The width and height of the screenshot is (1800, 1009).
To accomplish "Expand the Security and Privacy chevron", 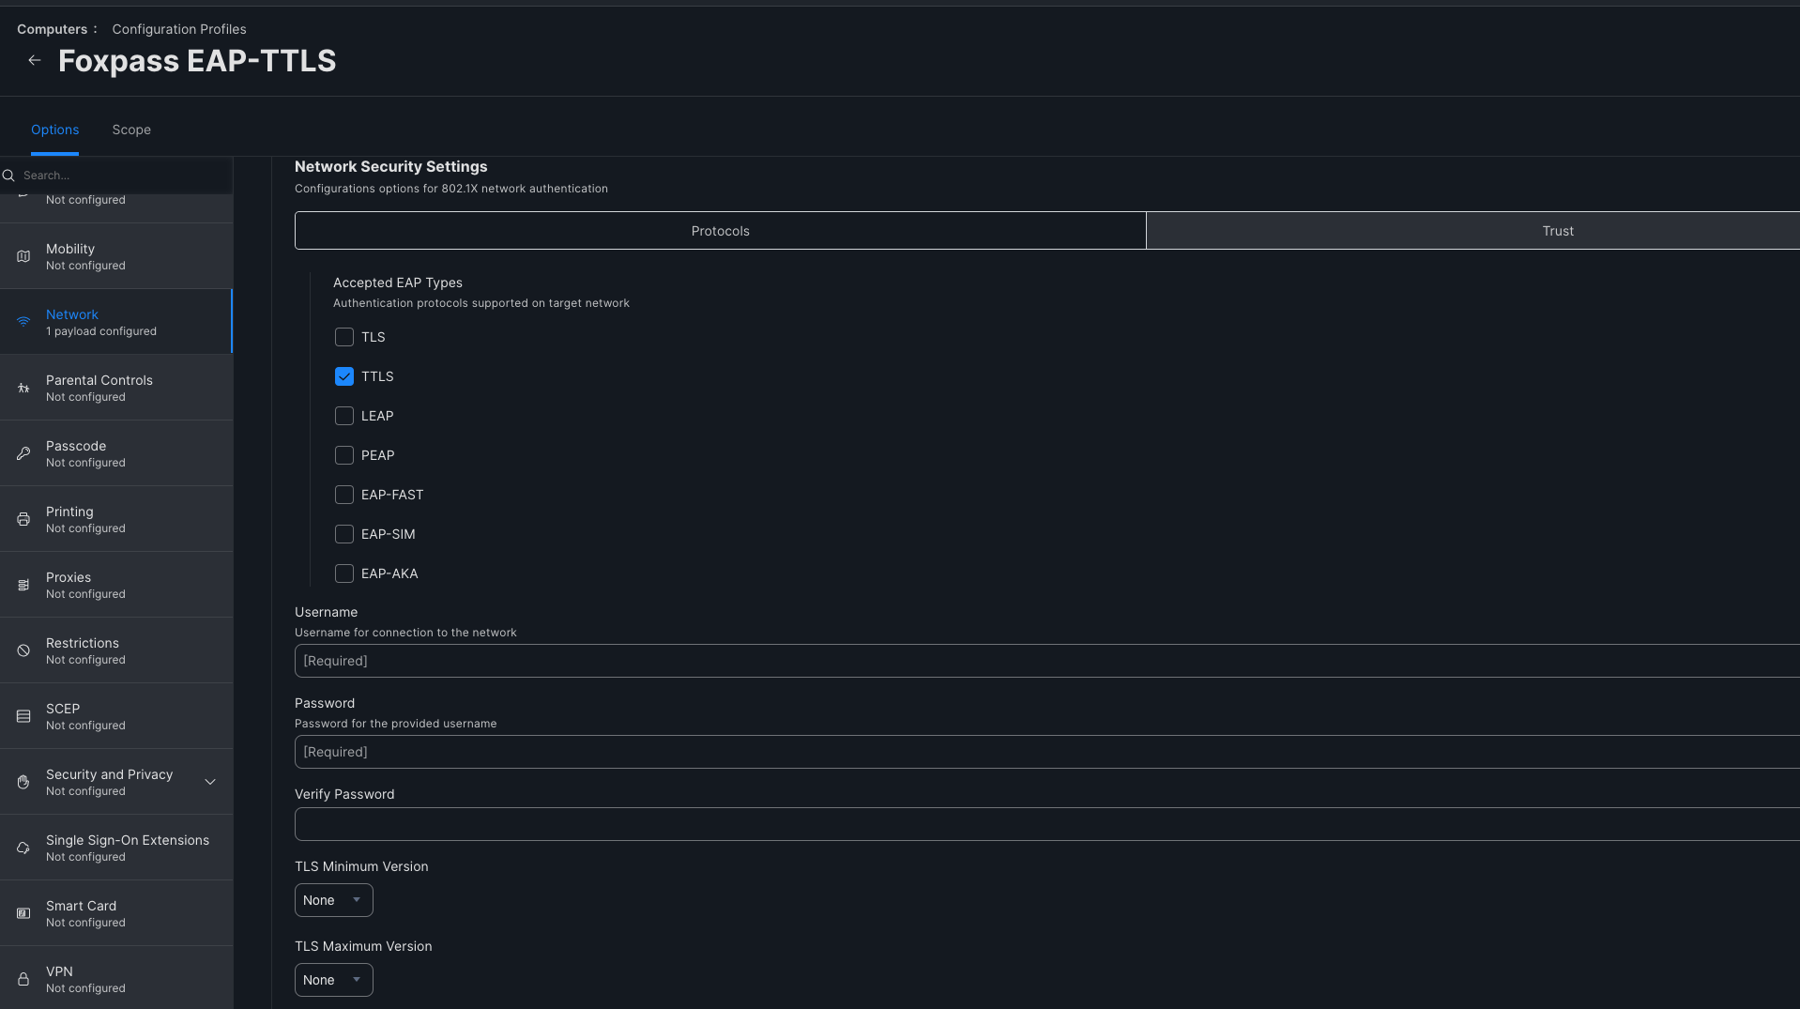I will 210,782.
